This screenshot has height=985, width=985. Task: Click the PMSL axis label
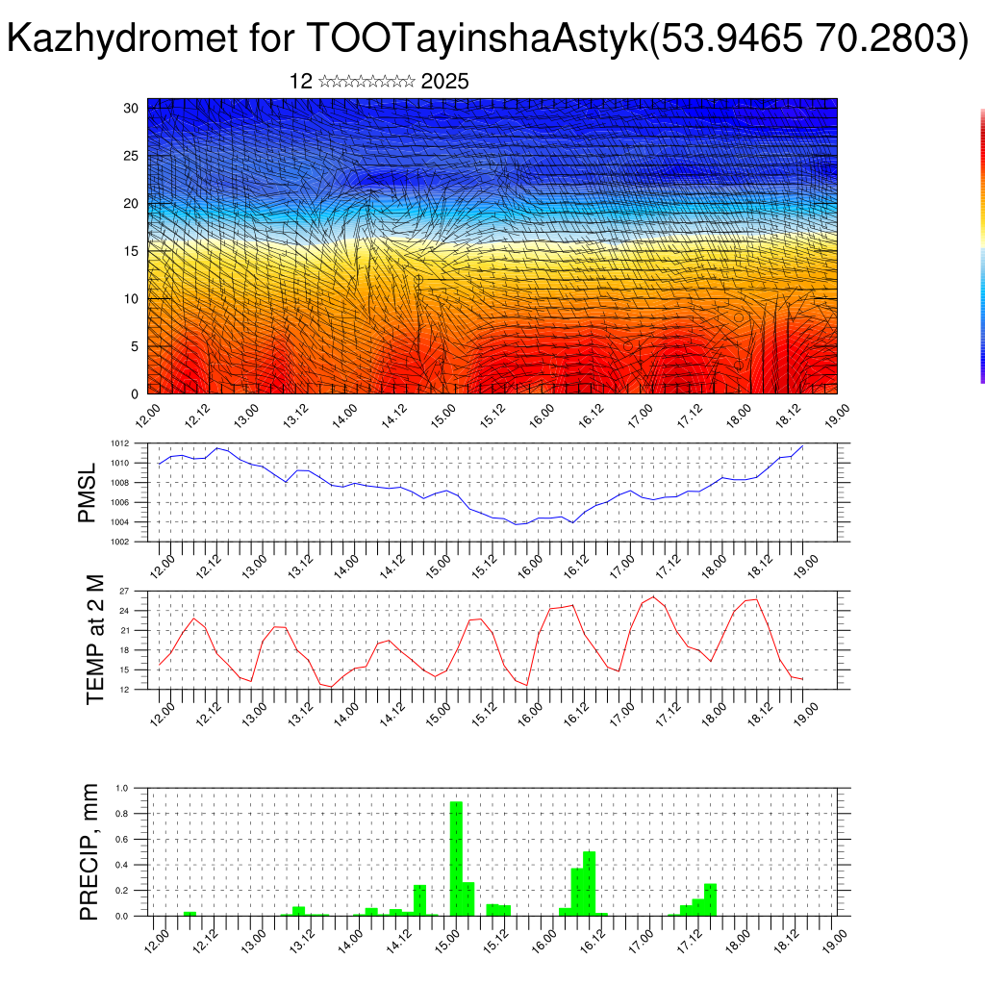click(x=87, y=492)
